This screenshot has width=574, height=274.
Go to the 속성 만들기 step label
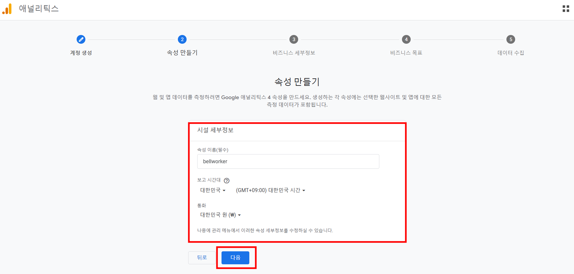pos(182,52)
